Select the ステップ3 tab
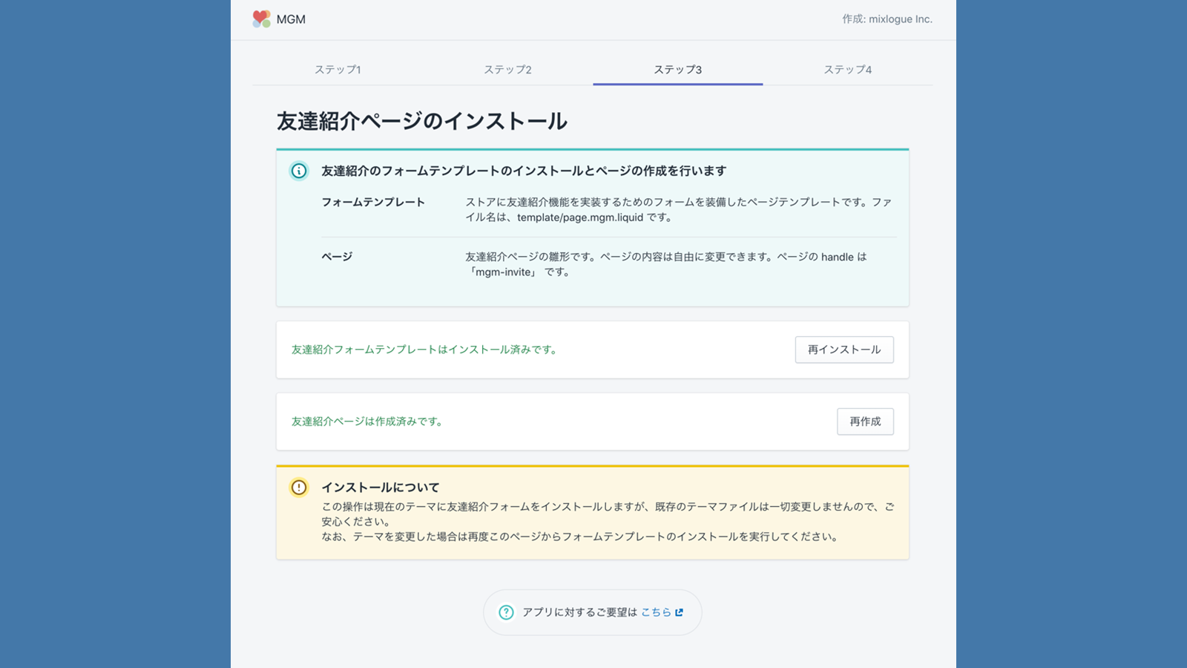1187x668 pixels. pyautogui.click(x=677, y=69)
